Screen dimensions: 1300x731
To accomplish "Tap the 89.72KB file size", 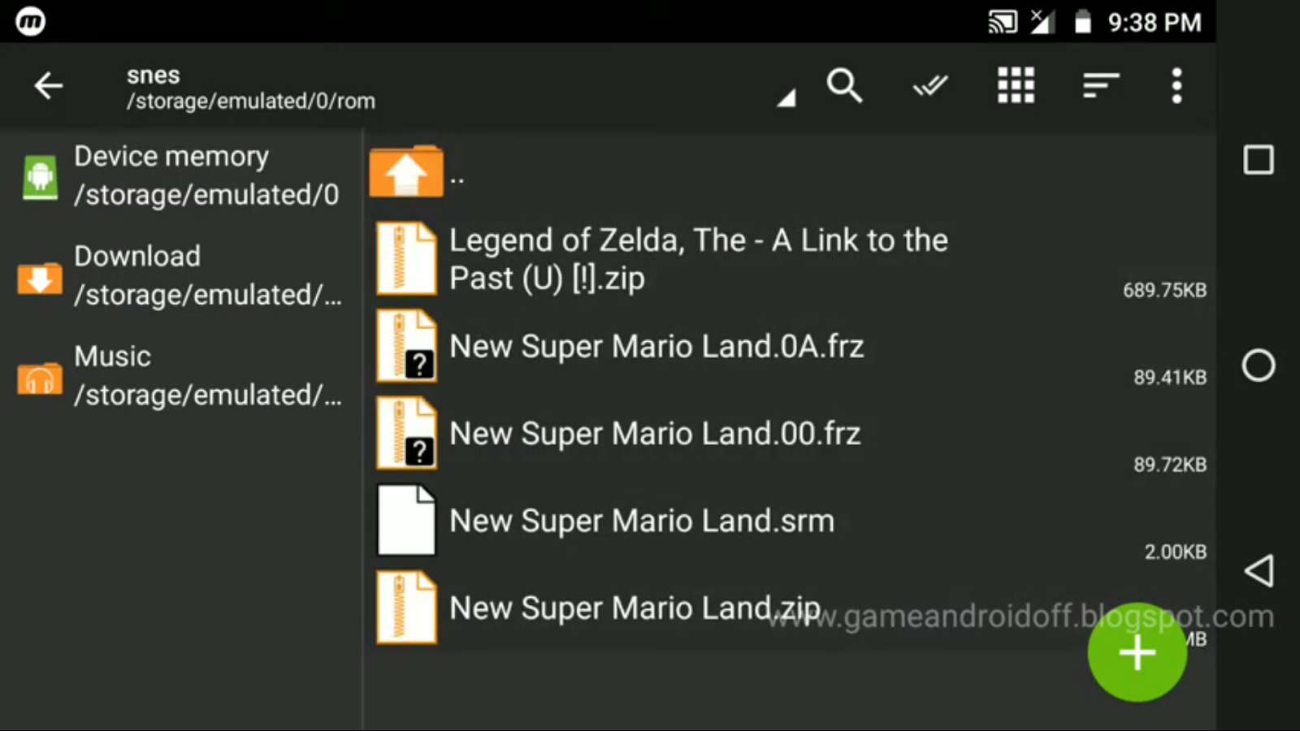I will tap(1170, 465).
